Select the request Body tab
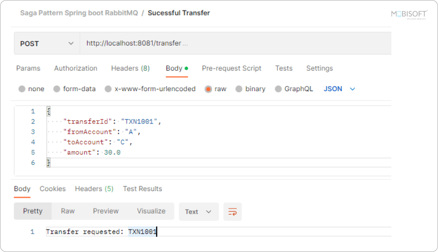This screenshot has width=438, height=252. point(177,69)
